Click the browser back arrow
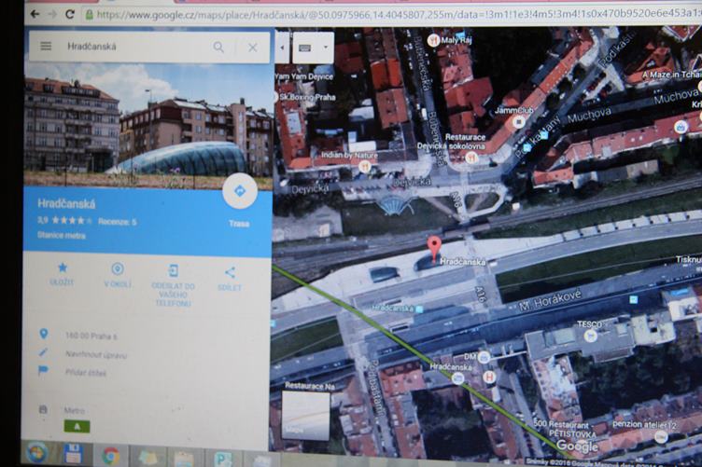Viewport: 702px width, 467px height. click(35, 15)
